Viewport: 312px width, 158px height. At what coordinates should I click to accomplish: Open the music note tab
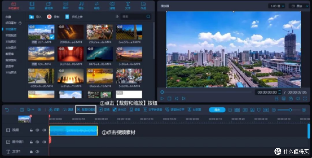click(x=81, y=5)
